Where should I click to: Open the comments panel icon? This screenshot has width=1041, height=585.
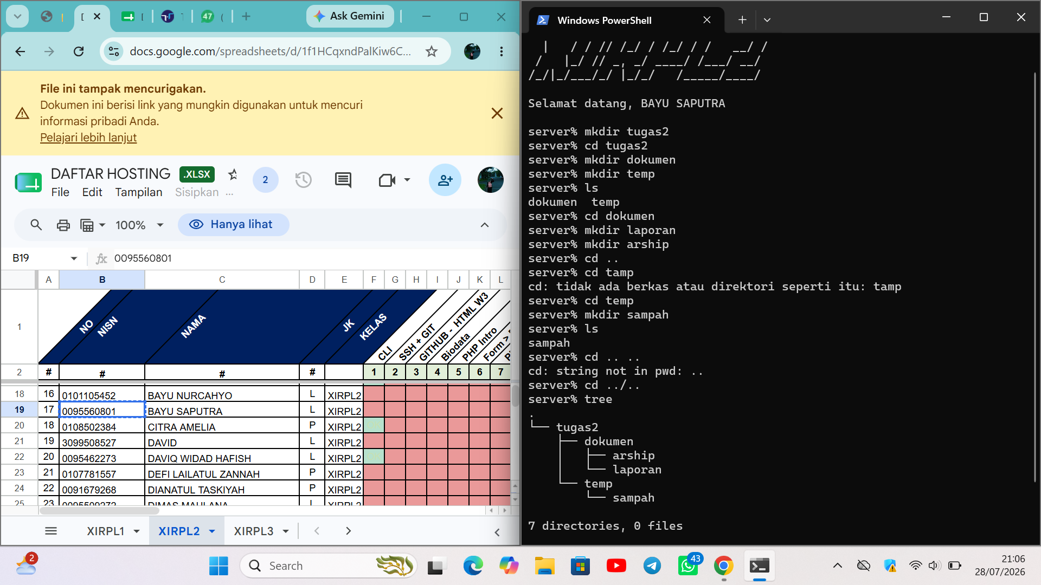343,180
